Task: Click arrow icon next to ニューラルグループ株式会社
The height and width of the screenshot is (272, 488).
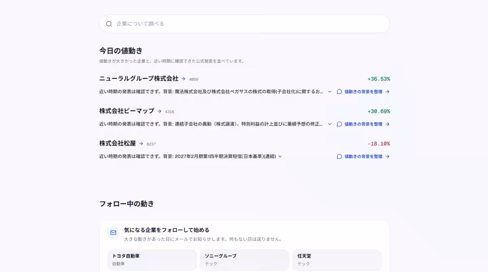Action: (183, 79)
